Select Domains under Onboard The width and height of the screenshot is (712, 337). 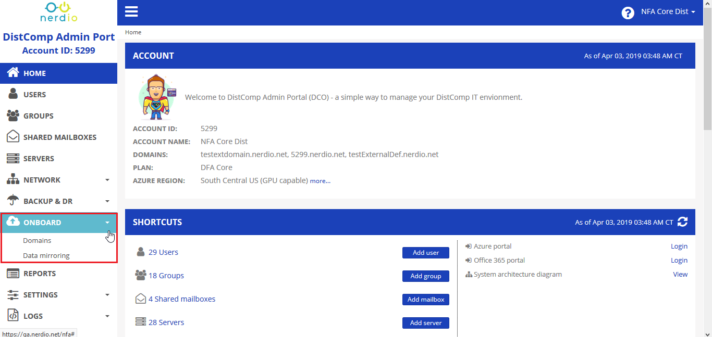37,241
